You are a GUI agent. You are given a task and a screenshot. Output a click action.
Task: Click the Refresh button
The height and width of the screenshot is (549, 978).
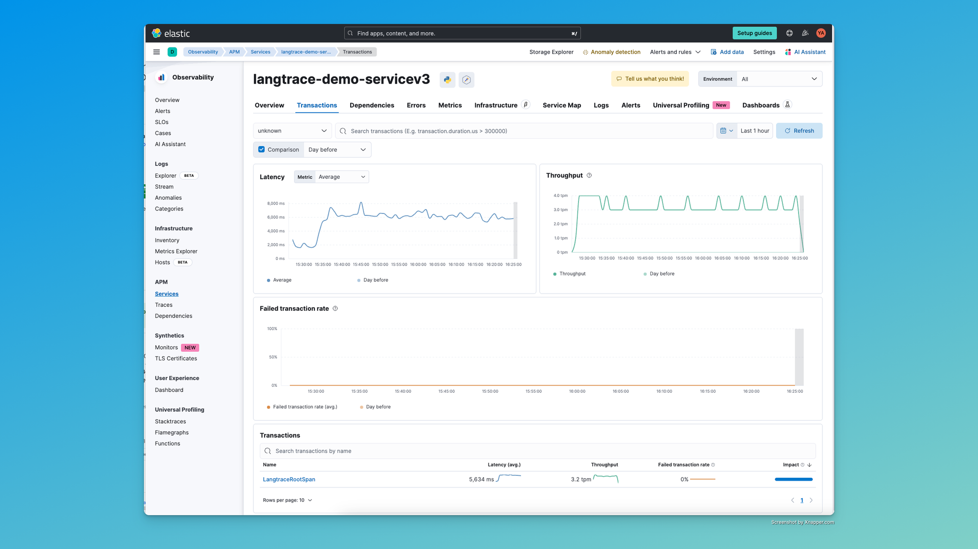pyautogui.click(x=800, y=131)
